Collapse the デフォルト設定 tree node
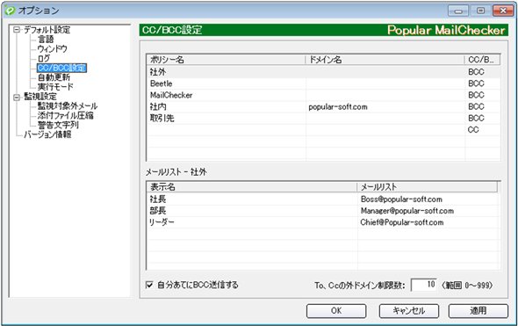The image size is (518, 326). coord(17,30)
